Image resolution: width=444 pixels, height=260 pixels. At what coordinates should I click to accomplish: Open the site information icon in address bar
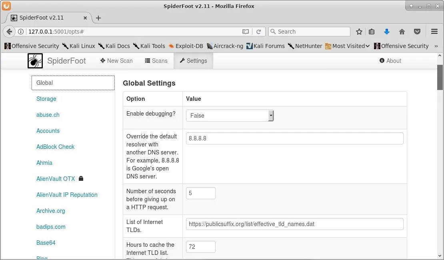click(x=21, y=32)
